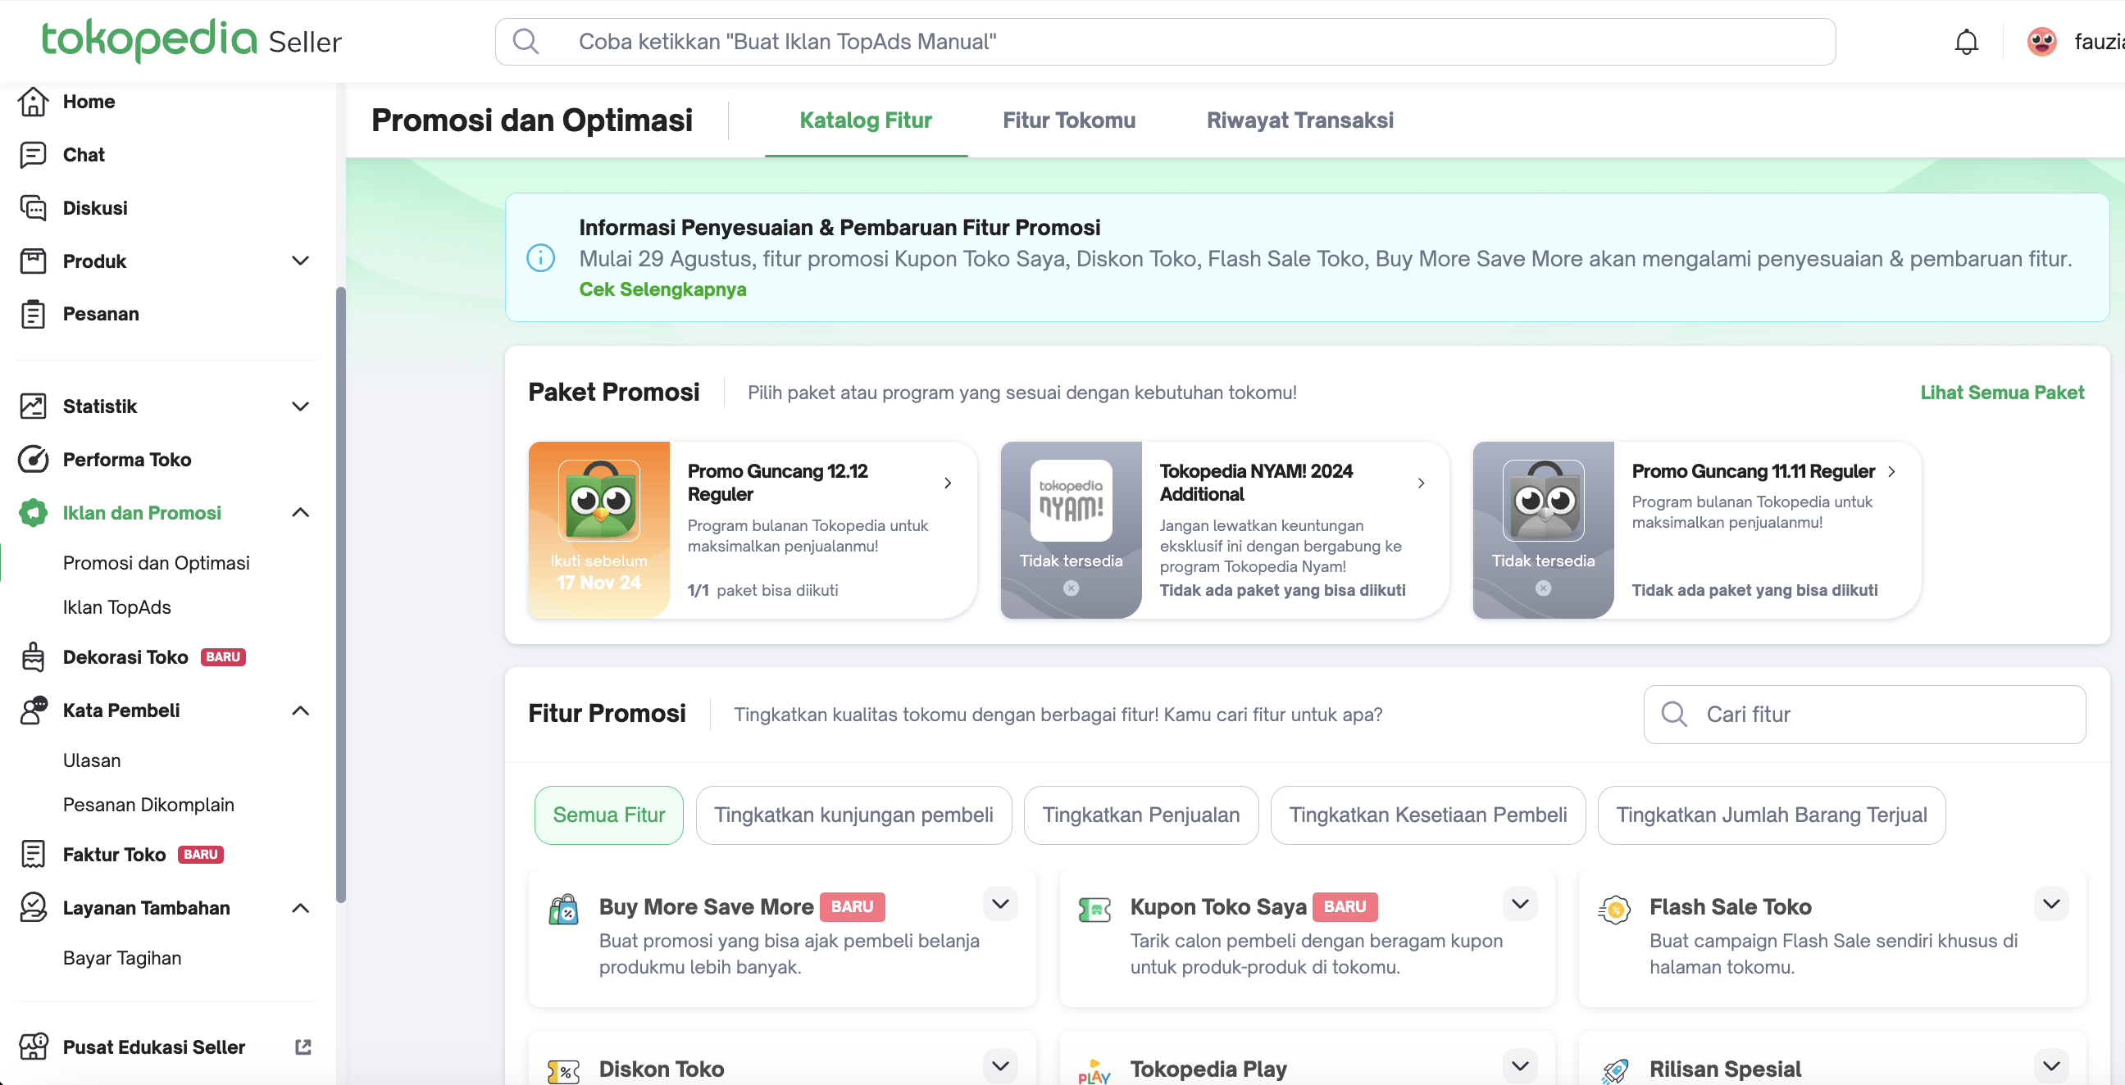Click the Chat sidebar icon

point(33,155)
